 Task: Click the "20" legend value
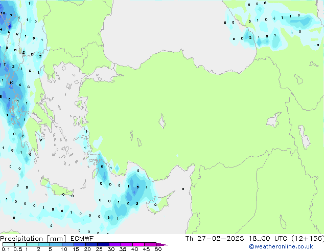tap(87, 249)
